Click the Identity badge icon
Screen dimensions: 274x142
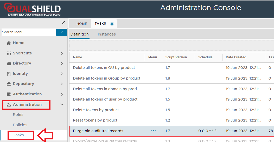coord(9,74)
